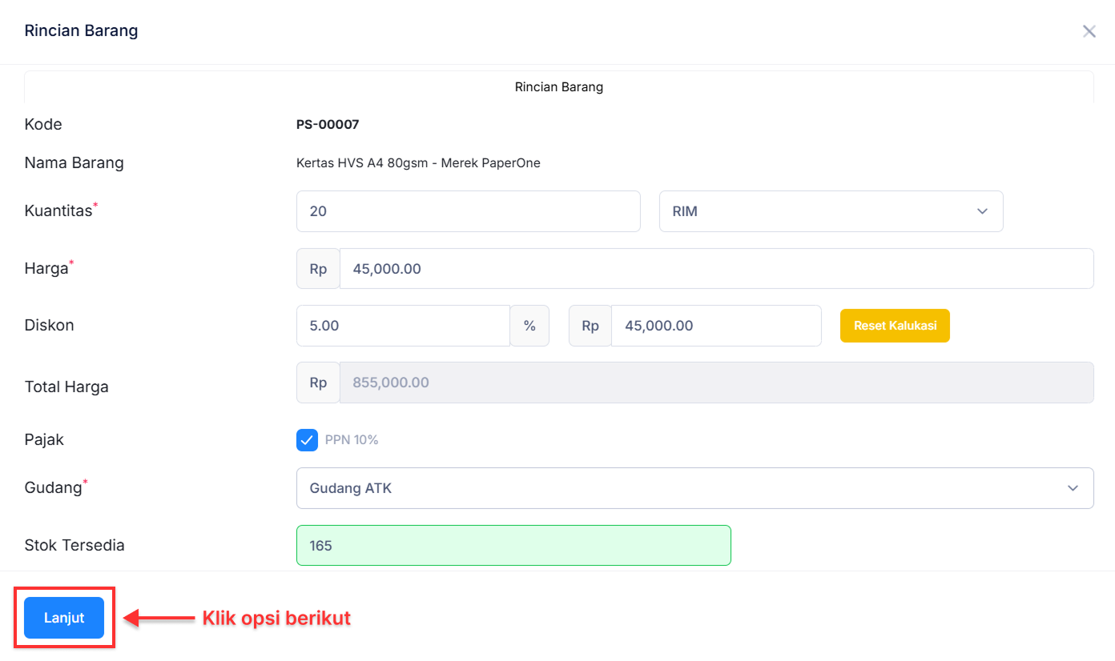Click the Rp prefix beside Harga field
This screenshot has height=661, width=1115.
318,269
